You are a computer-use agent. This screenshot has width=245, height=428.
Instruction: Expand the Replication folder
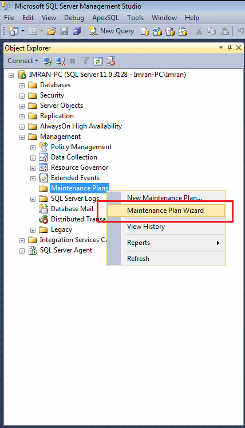point(22,117)
